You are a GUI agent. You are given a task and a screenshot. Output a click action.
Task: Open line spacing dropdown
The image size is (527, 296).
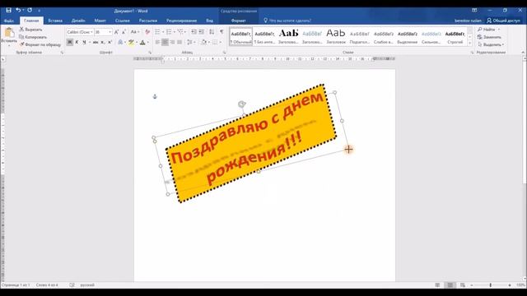[190, 42]
